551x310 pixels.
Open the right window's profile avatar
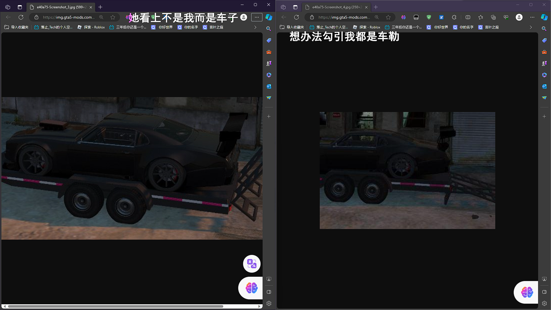click(519, 17)
